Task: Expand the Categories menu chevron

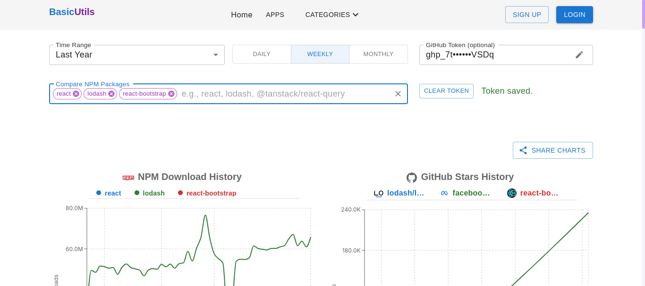Action: pyautogui.click(x=356, y=15)
